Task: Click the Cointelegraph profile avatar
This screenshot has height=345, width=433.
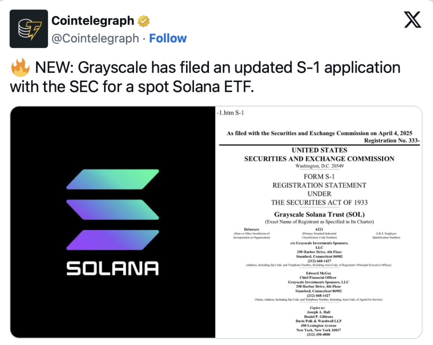Action: click(x=29, y=29)
